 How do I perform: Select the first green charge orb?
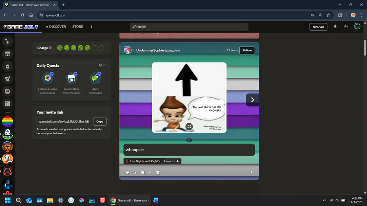coord(60,48)
